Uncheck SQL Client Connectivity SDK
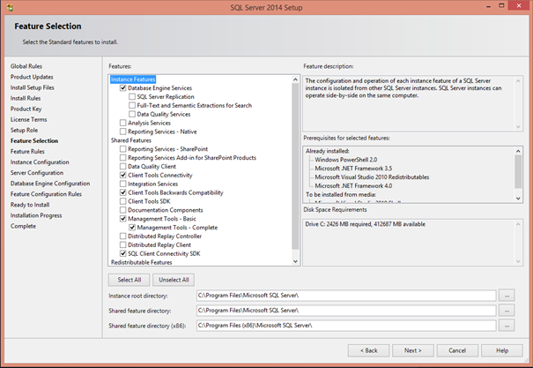Screen dimensions: 533x368 point(123,253)
